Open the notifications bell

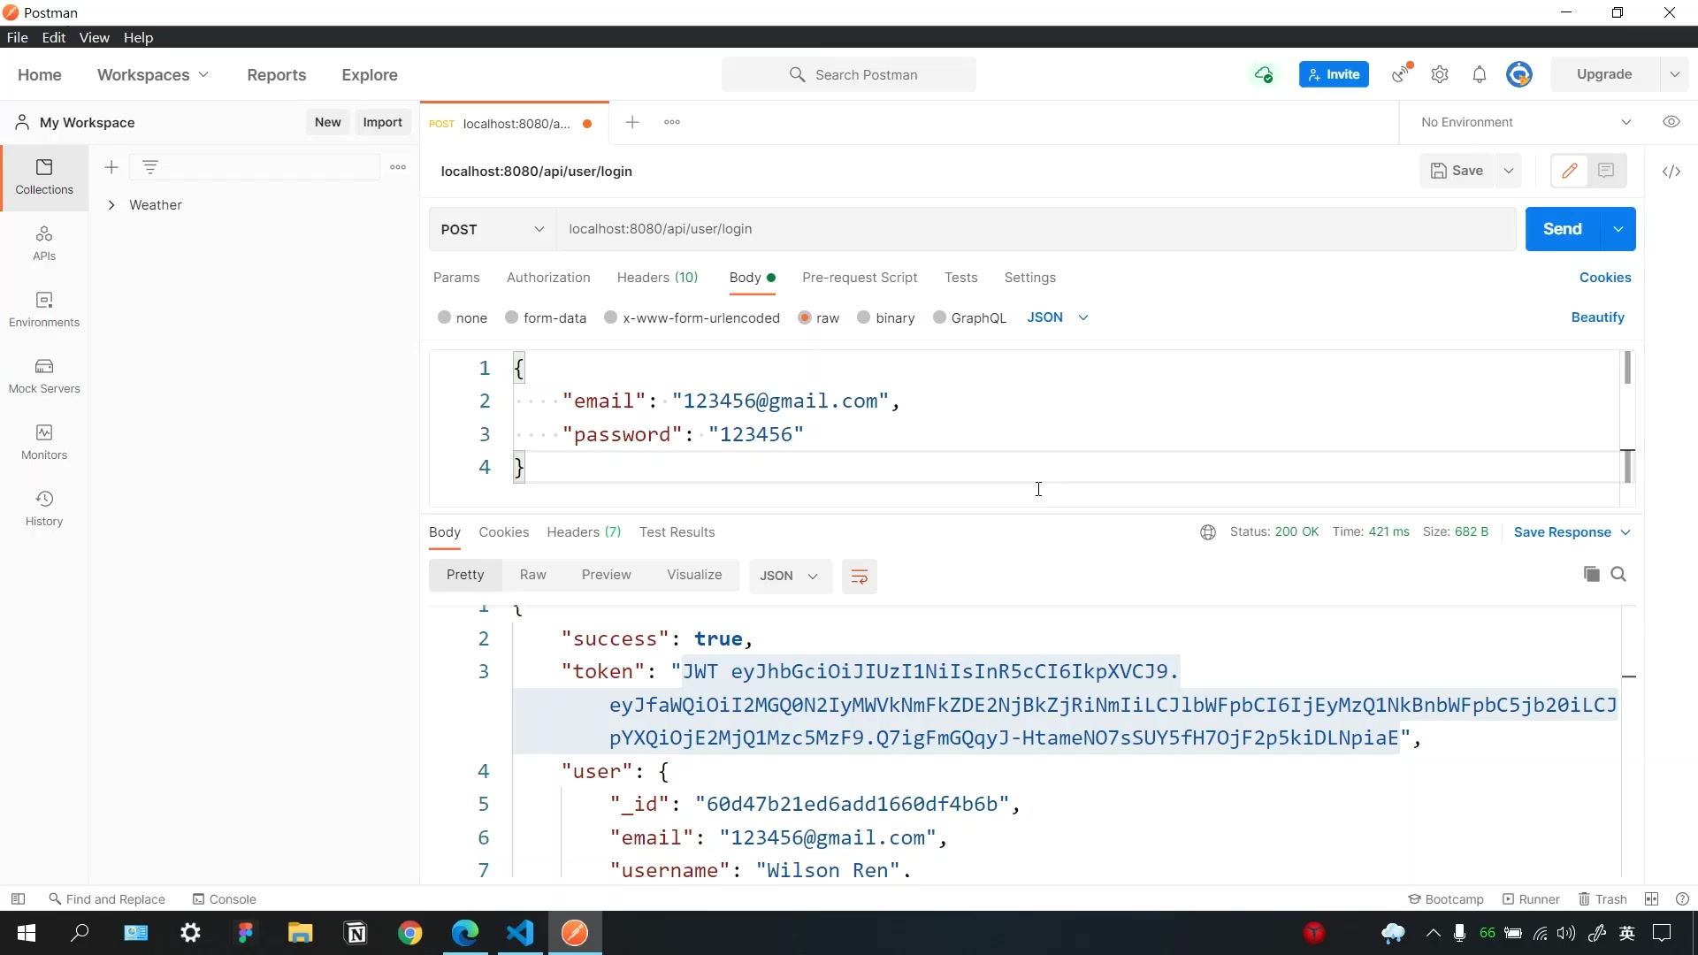(1479, 75)
